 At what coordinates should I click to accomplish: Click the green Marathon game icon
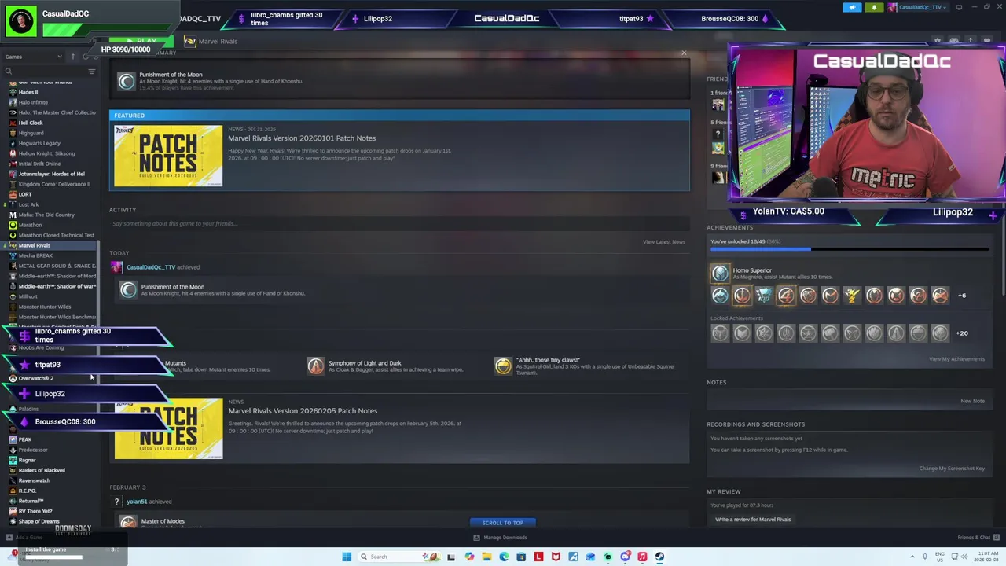coord(13,225)
